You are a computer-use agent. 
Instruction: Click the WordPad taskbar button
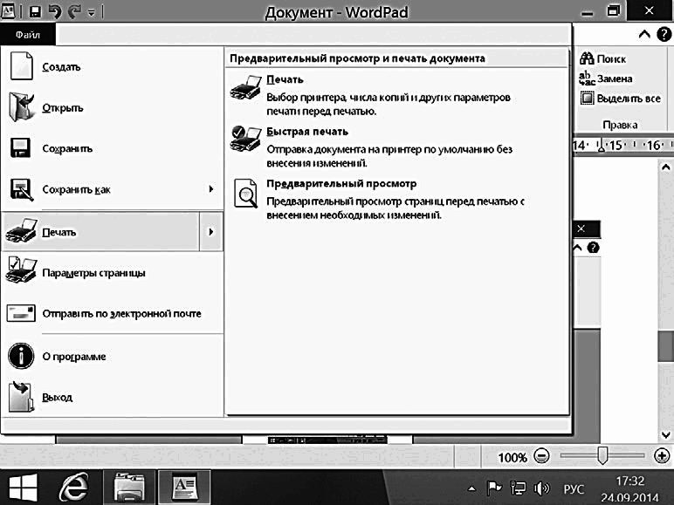click(185, 488)
